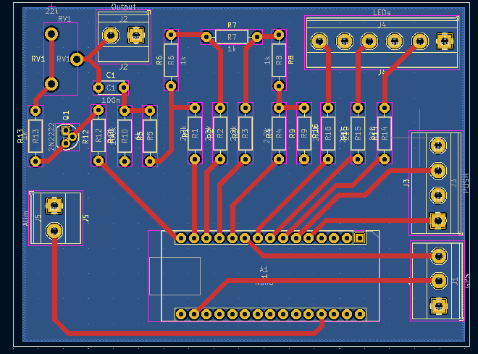Select resistor R13 footprint
This screenshot has width=478, height=354.
[35, 136]
